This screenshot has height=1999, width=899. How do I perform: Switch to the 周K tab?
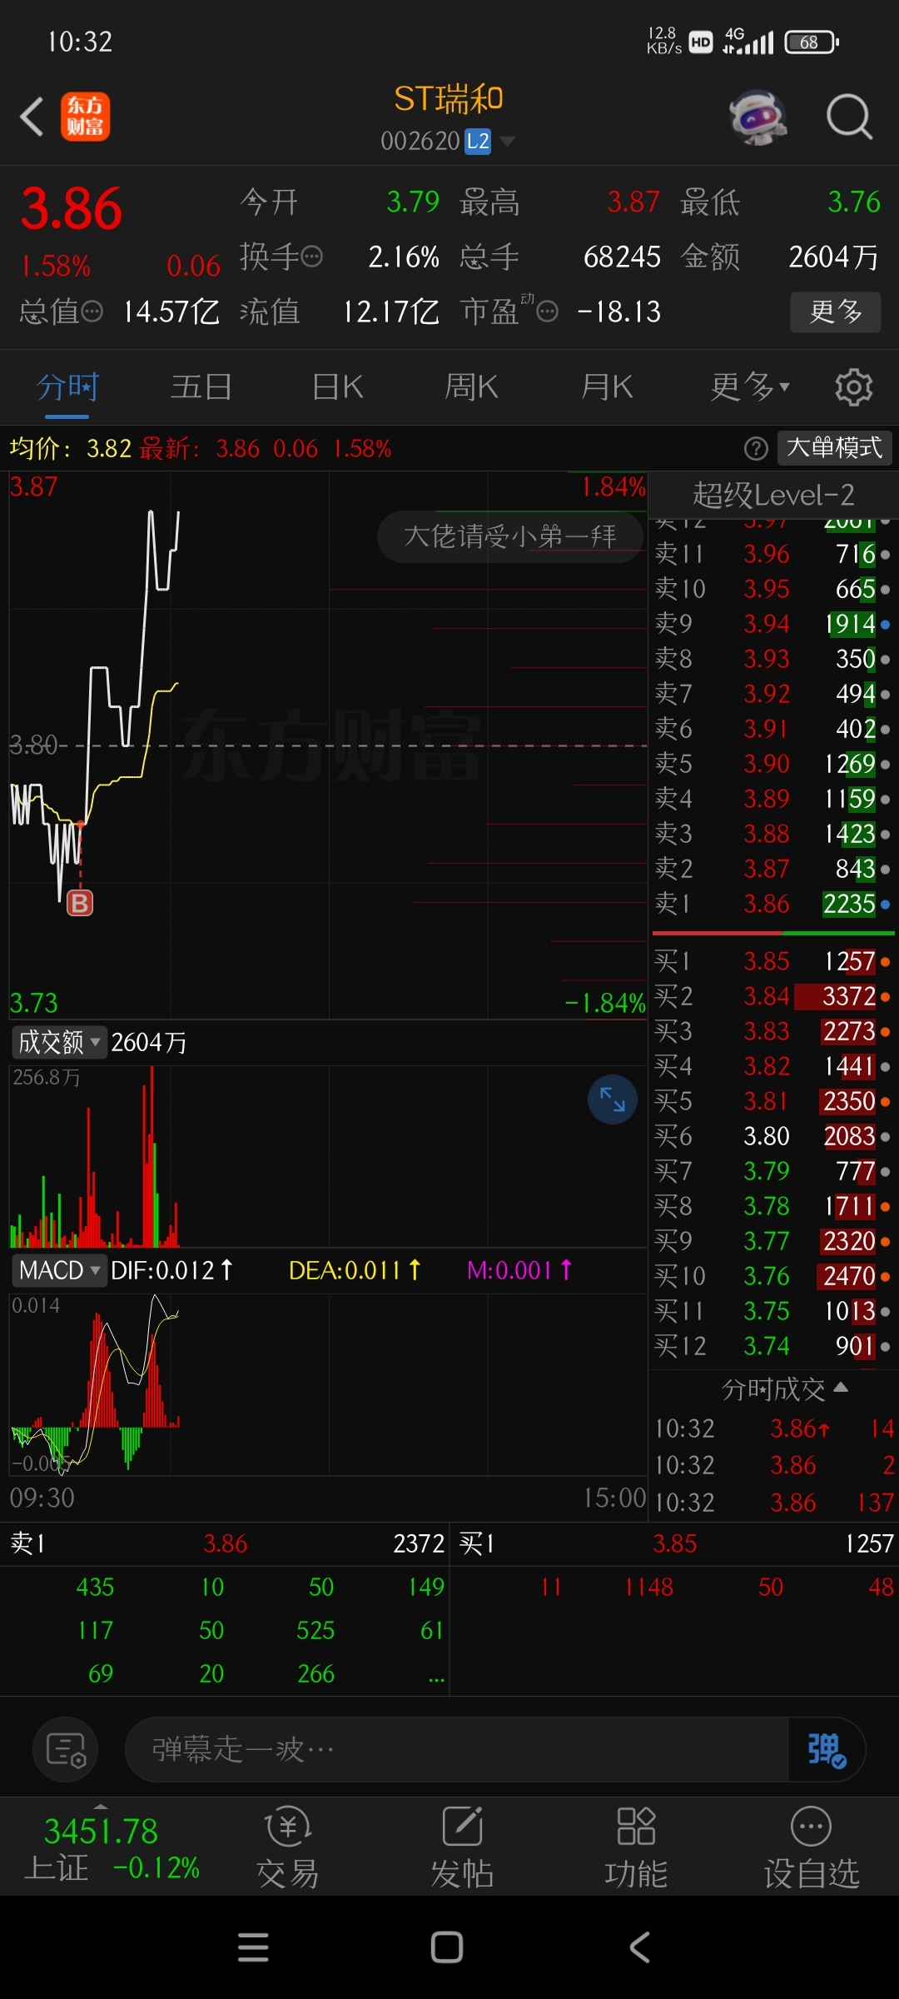pyautogui.click(x=471, y=387)
